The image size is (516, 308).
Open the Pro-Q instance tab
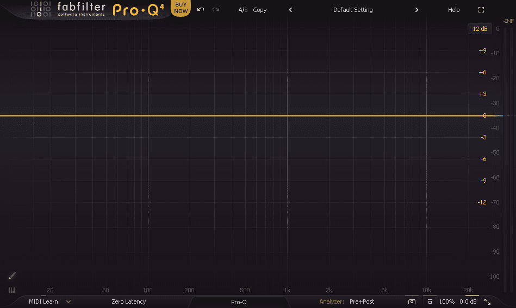[239, 302]
